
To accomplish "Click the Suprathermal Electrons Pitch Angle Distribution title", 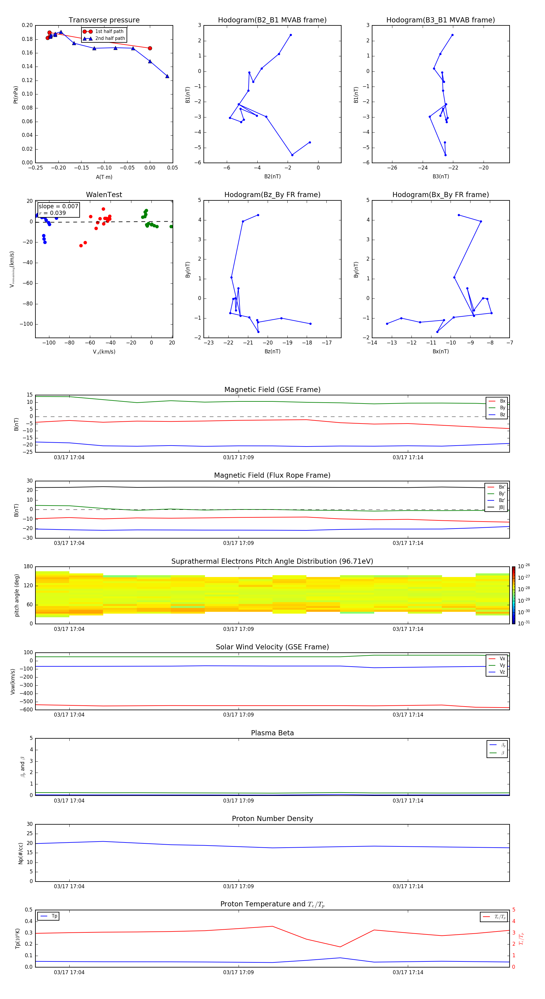I will [272, 562].
